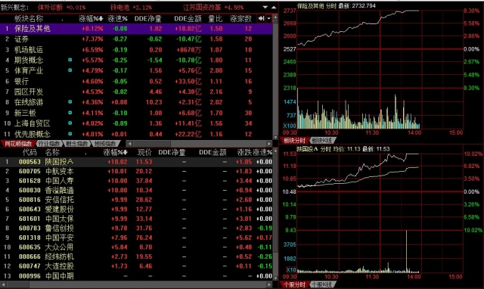Click the cyan marker icon beside 新三板
This screenshot has height=289, width=484.
tap(70, 113)
